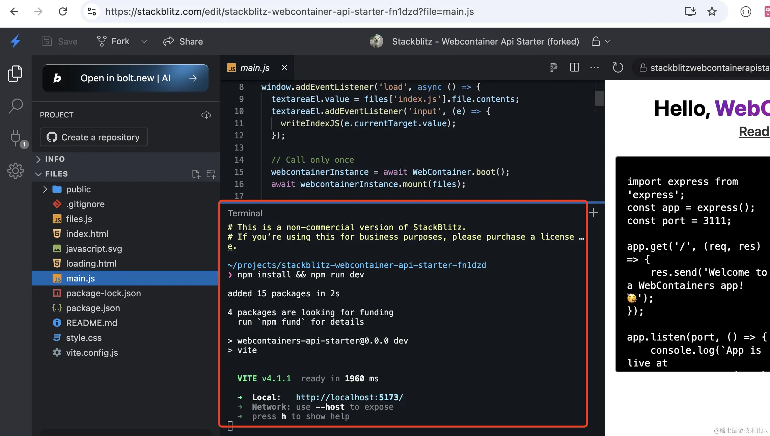Click Create a repository button

94,137
